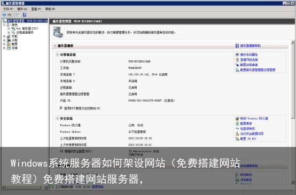Click the 转到 Windows 防火墙 firewall icon
Image resolution: width=296 pixels, height=195 pixels.
click(x=237, y=119)
